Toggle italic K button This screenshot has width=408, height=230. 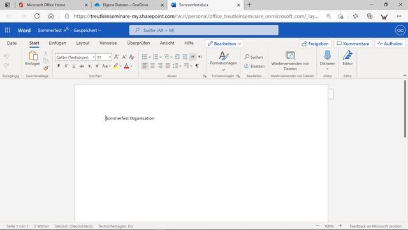click(x=66, y=66)
